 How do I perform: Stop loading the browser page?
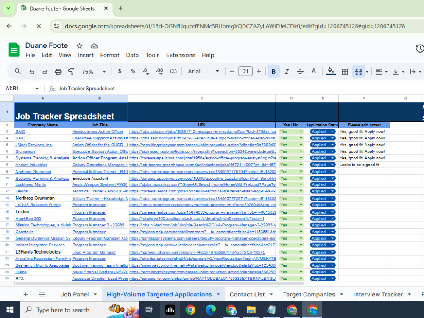pos(39,26)
